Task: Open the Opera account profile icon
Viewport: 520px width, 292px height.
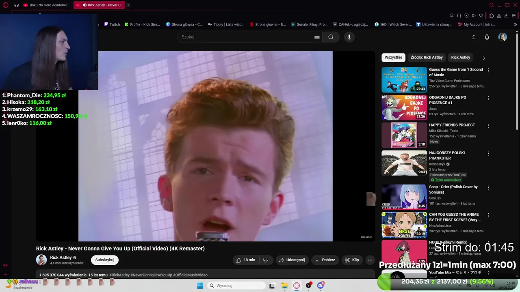Action: (499, 16)
